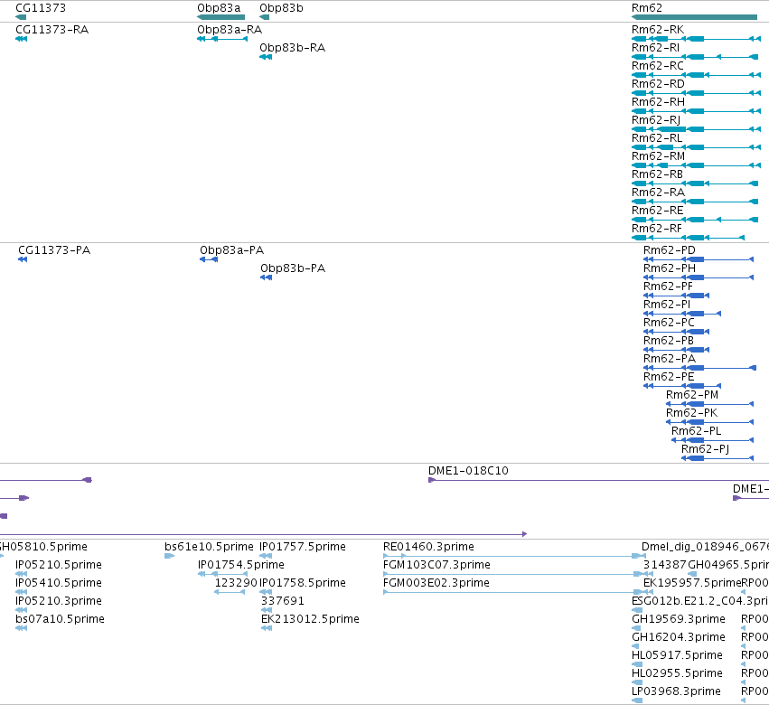Image resolution: width=769 pixels, height=705 pixels.
Task: Select protein Rm62-PL
Action: tap(713, 440)
